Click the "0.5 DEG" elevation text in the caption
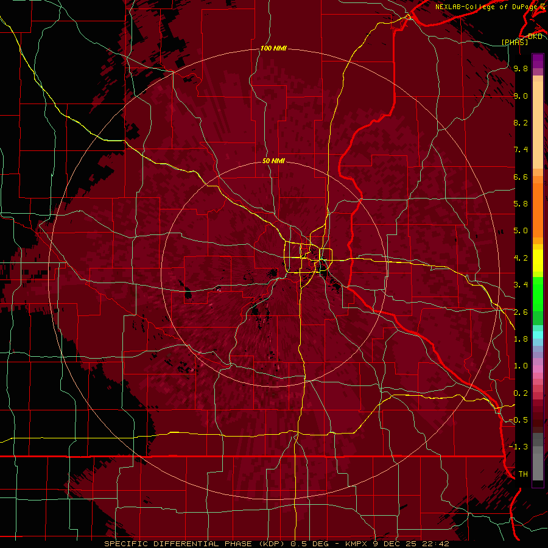This screenshot has height=548, width=548. coord(309,544)
